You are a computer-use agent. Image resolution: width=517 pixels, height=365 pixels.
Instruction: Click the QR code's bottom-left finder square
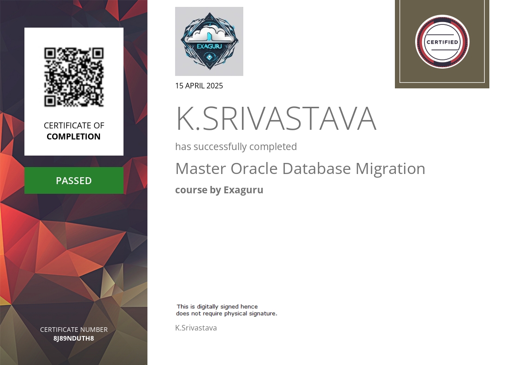coord(50,101)
